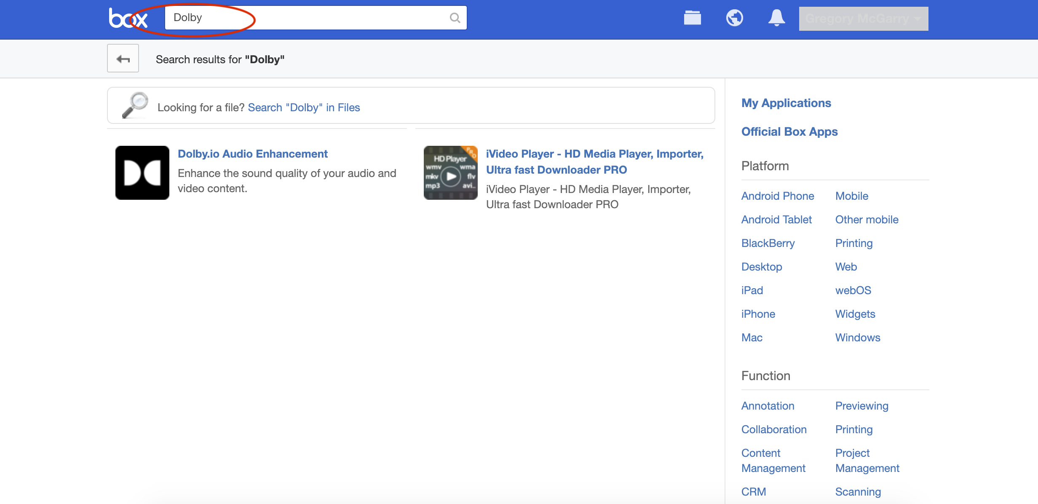Viewport: 1038px width, 504px height.
Task: Click the search magnifier icon in the search box
Action: [x=455, y=18]
